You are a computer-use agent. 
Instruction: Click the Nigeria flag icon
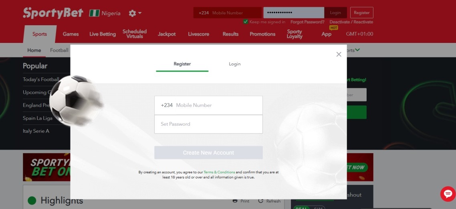pyautogui.click(x=94, y=13)
